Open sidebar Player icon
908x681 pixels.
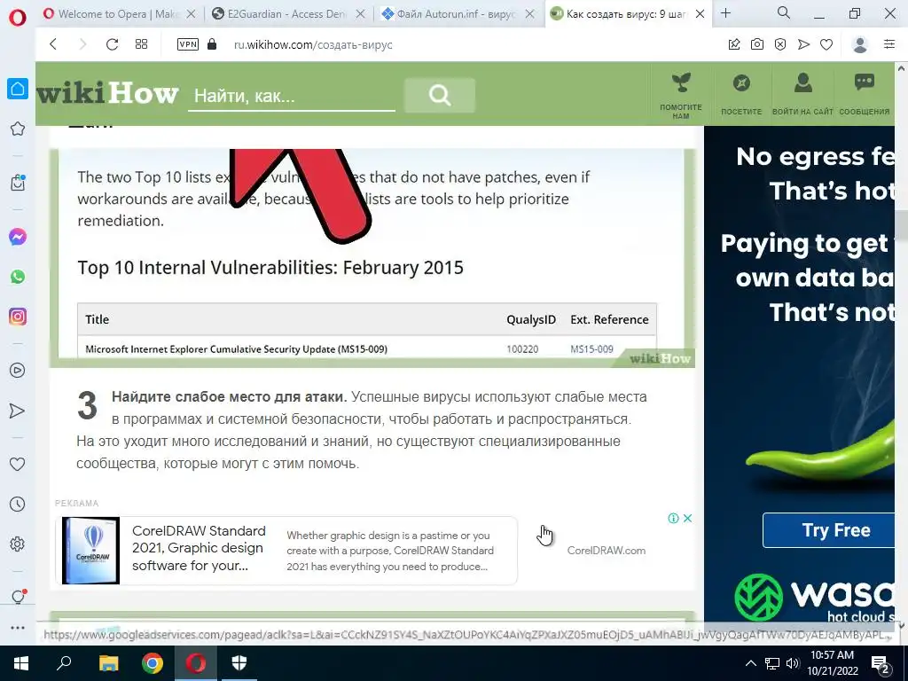pos(18,371)
